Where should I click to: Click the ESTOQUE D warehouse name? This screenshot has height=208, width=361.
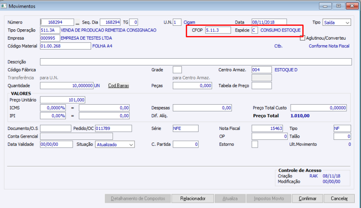[x=286, y=70]
